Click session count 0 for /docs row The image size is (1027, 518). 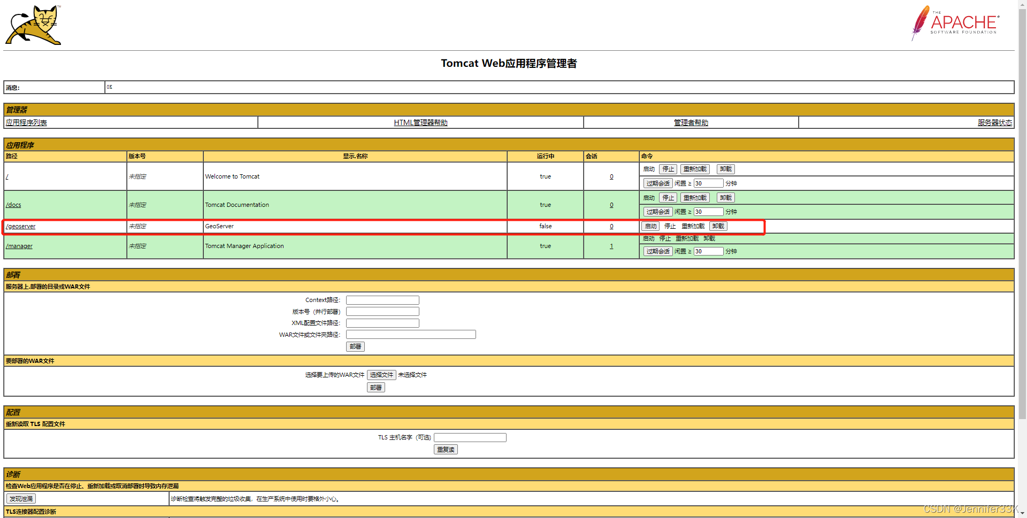611,205
